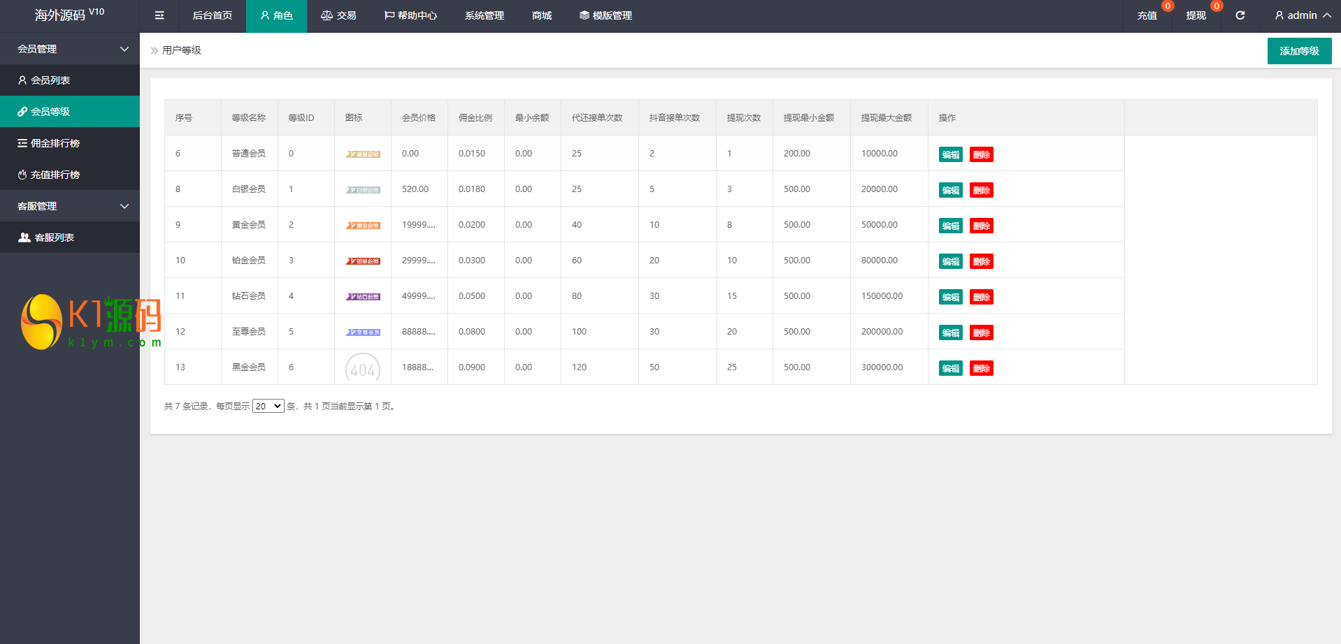Edit the 钻石会员 row
This screenshot has height=644, width=1341.
click(951, 297)
